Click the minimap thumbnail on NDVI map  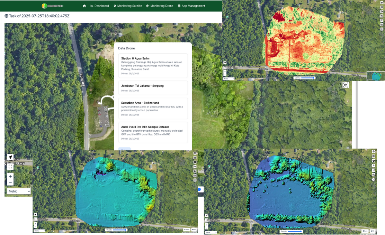click(x=376, y=76)
